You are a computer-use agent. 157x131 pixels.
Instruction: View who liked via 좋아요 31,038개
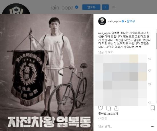click(108, 114)
